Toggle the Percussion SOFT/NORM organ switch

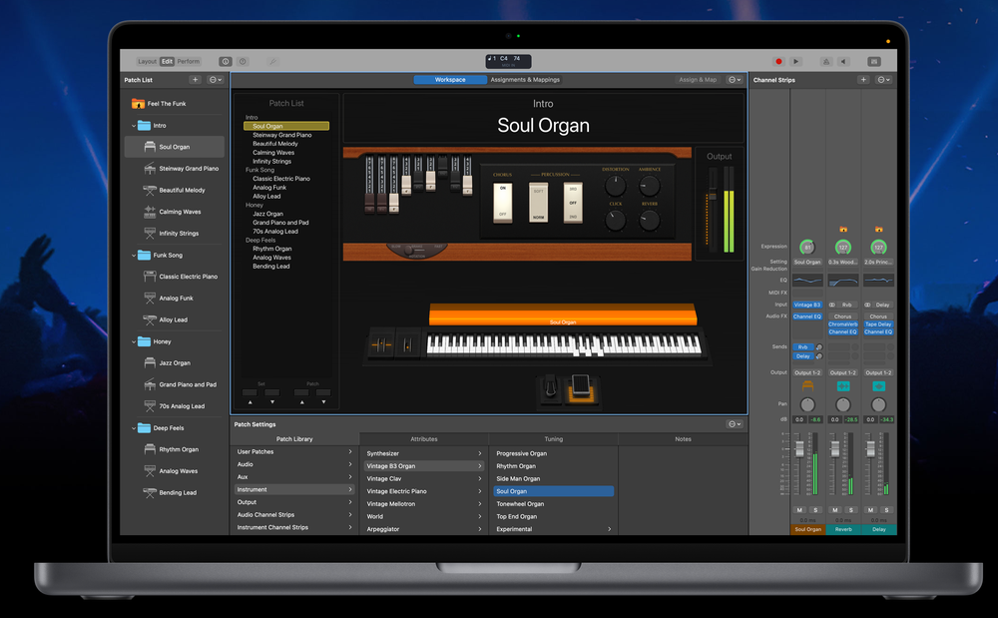point(539,203)
